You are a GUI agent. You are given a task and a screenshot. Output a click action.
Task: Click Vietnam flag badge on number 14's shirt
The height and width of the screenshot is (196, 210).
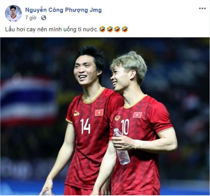tap(99, 112)
